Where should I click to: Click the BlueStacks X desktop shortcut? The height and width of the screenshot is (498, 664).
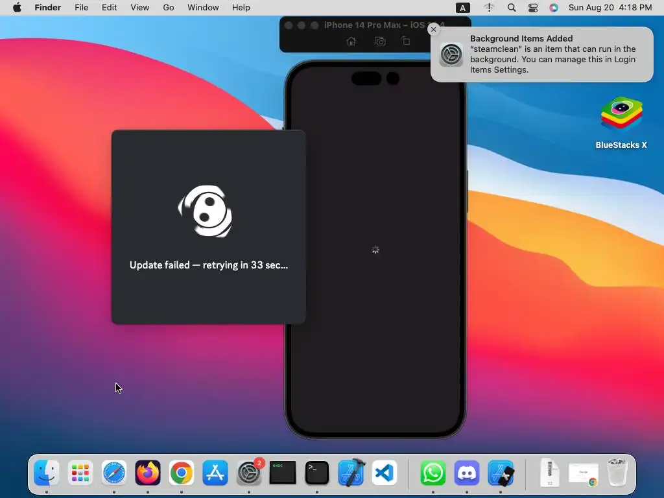[621, 123]
